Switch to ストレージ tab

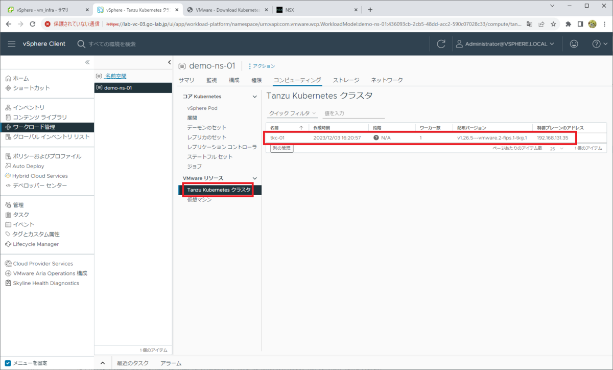pyautogui.click(x=346, y=80)
